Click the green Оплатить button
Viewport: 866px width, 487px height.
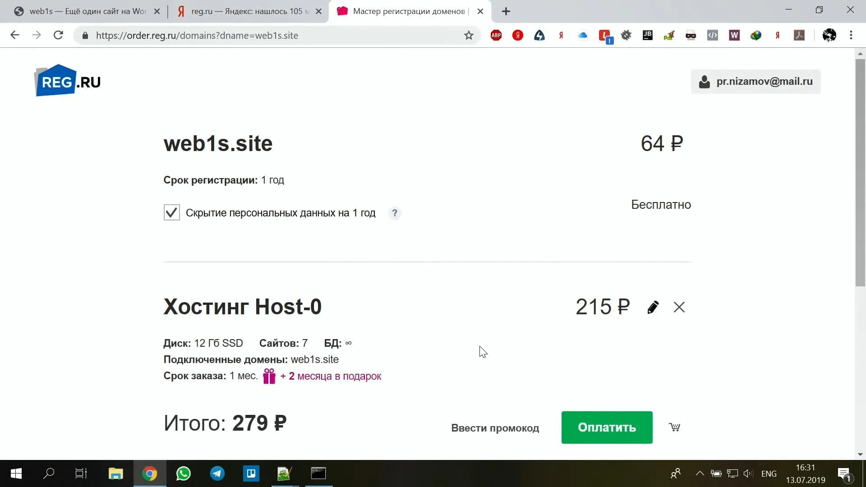[x=607, y=427]
